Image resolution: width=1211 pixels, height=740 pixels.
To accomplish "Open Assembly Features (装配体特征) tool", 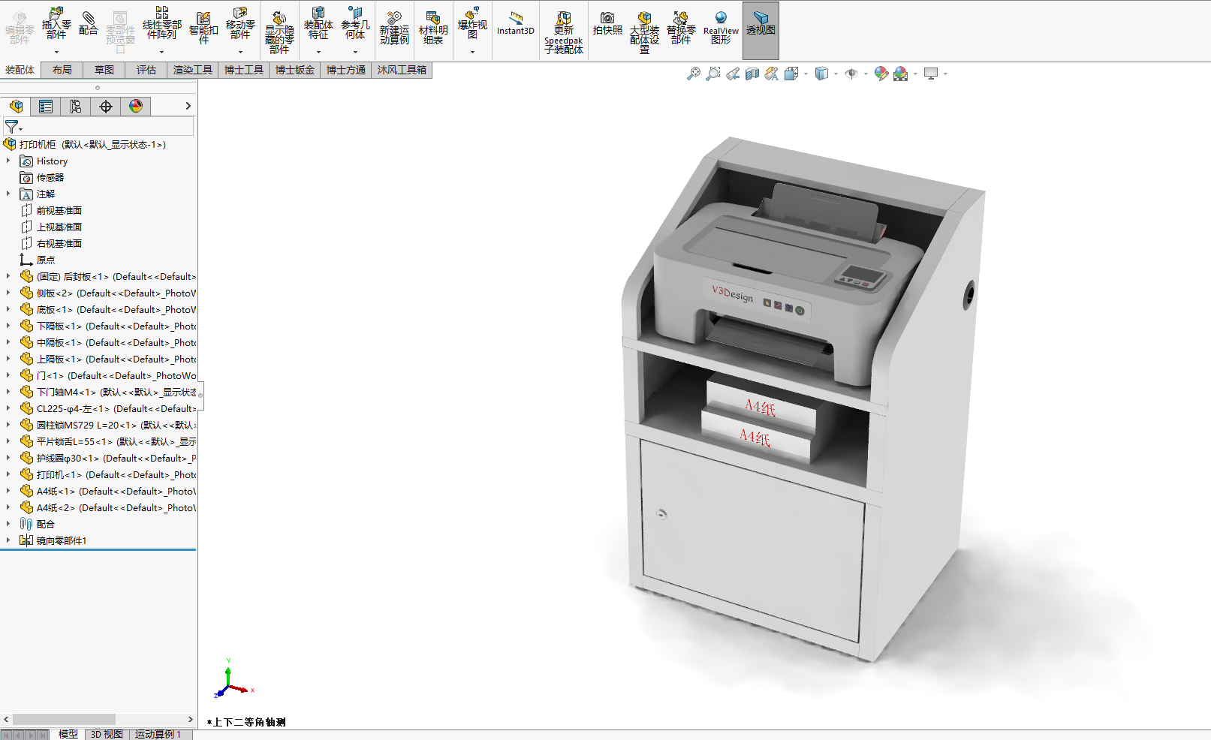I will point(318,23).
